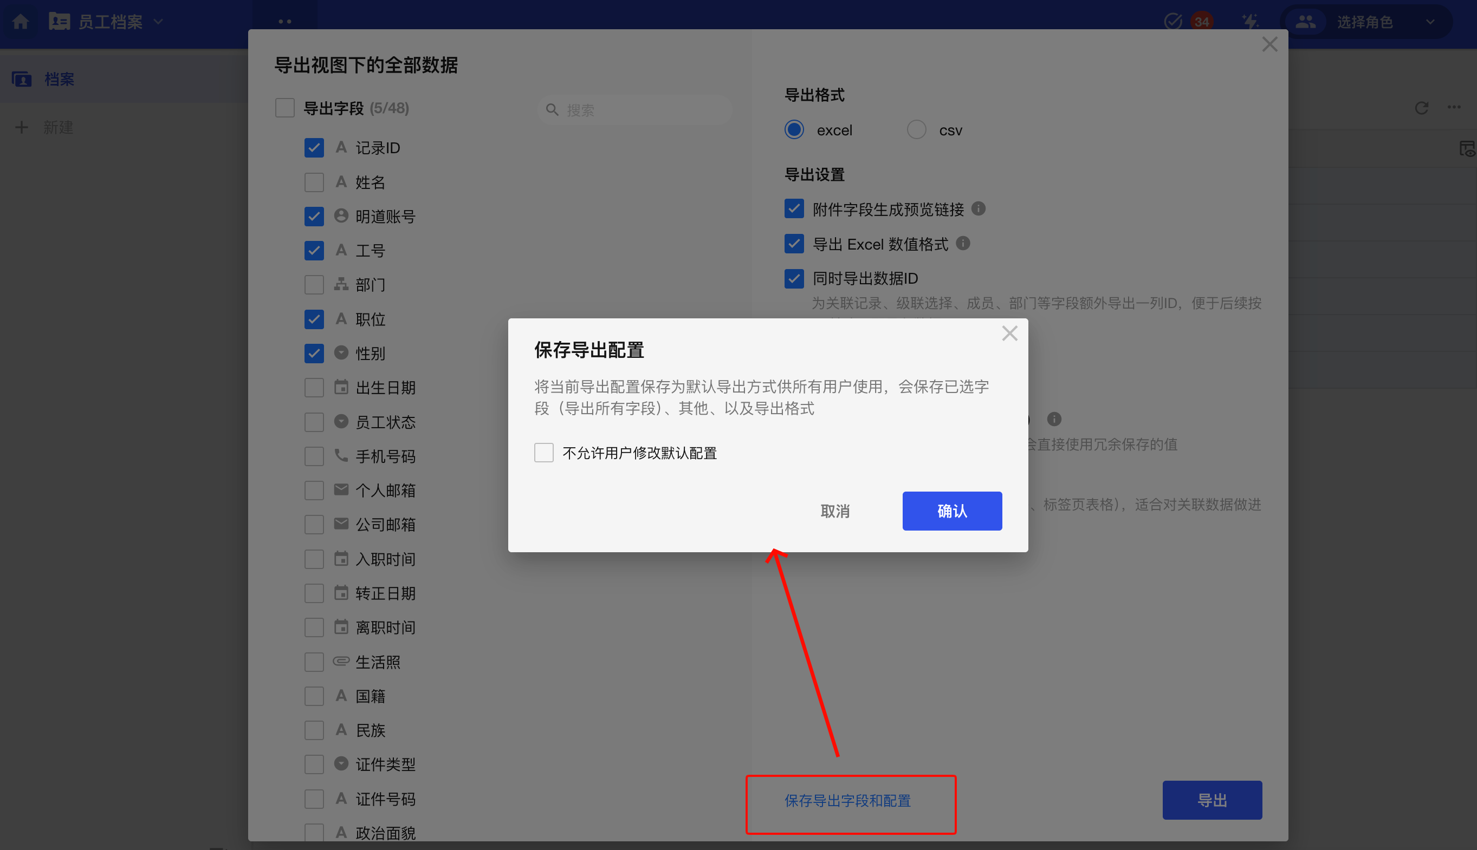Click info icon beside 导出 Excel 数值格式
The height and width of the screenshot is (850, 1477).
[963, 243]
